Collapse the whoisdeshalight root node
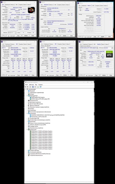 [x=25, y=89]
